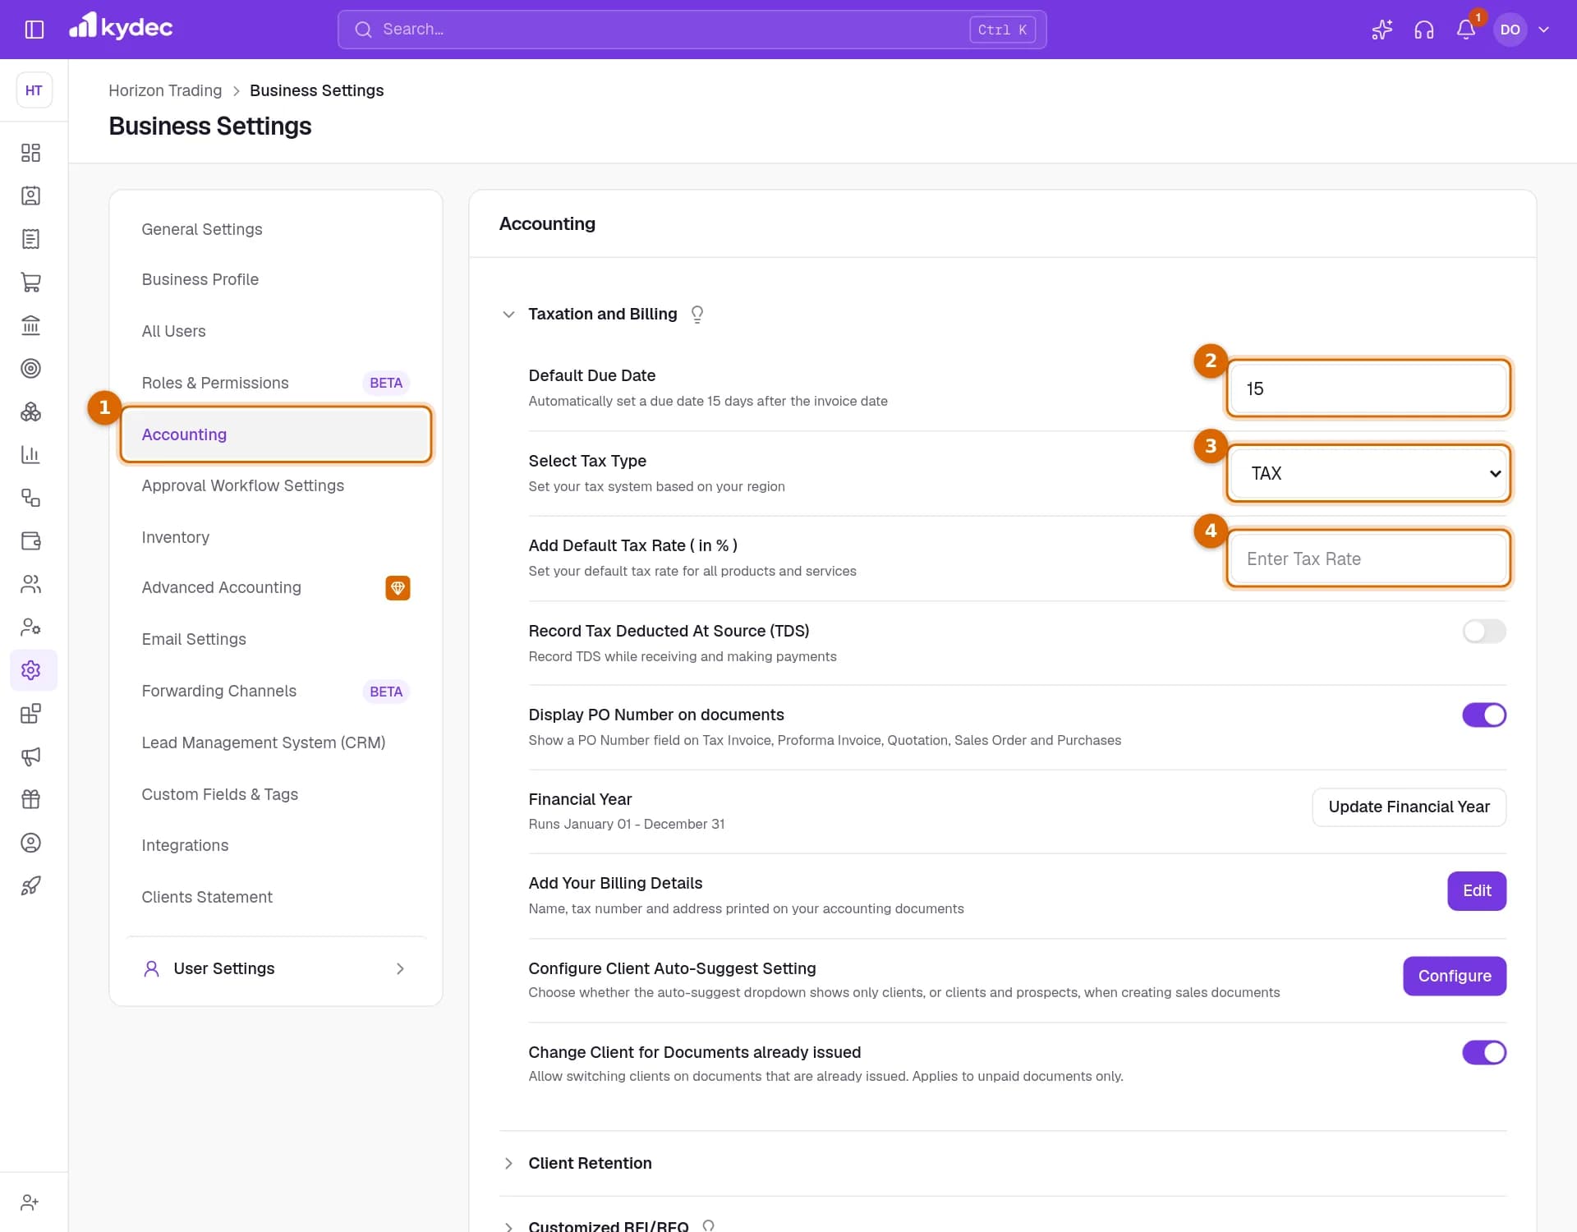Open the profile circle icon in sidebar
This screenshot has width=1577, height=1232.
point(30,843)
